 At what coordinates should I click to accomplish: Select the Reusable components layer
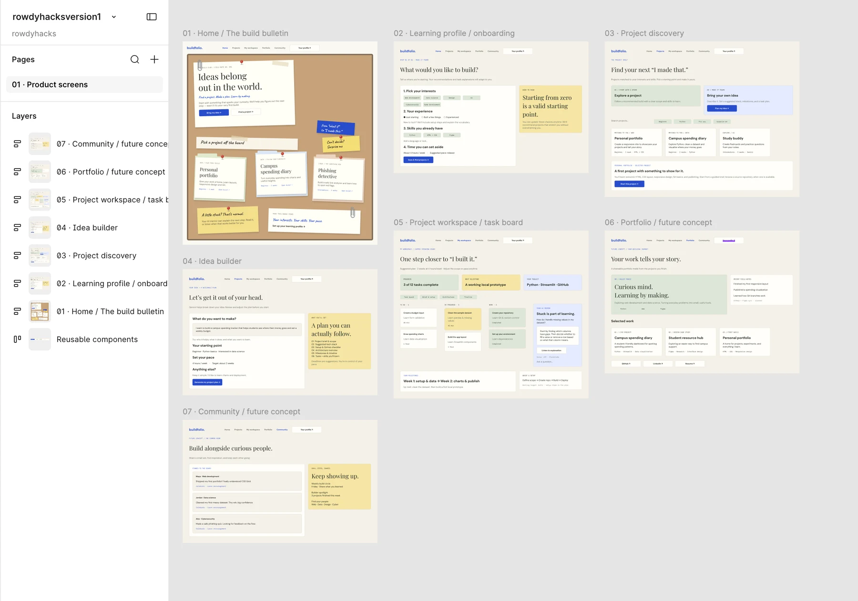97,339
